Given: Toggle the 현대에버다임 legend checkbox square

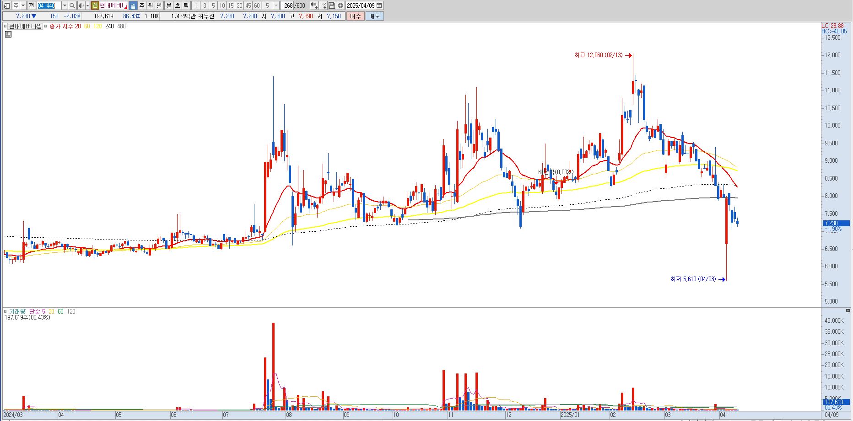Looking at the screenshot, I should (x=5, y=27).
